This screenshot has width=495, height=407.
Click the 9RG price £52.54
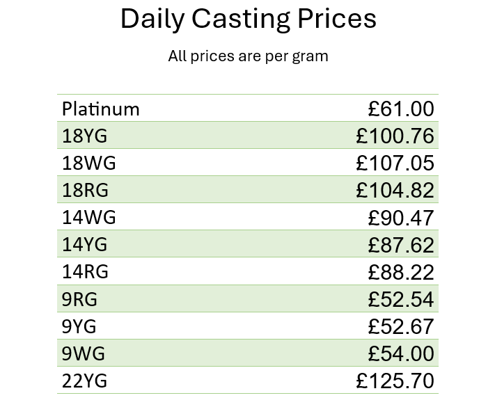(401, 299)
